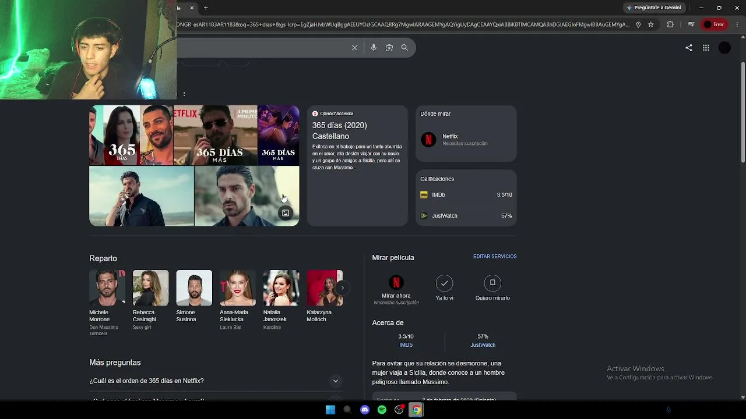The width and height of the screenshot is (746, 419).
Task: Clear the Google search box text
Action: (x=354, y=48)
